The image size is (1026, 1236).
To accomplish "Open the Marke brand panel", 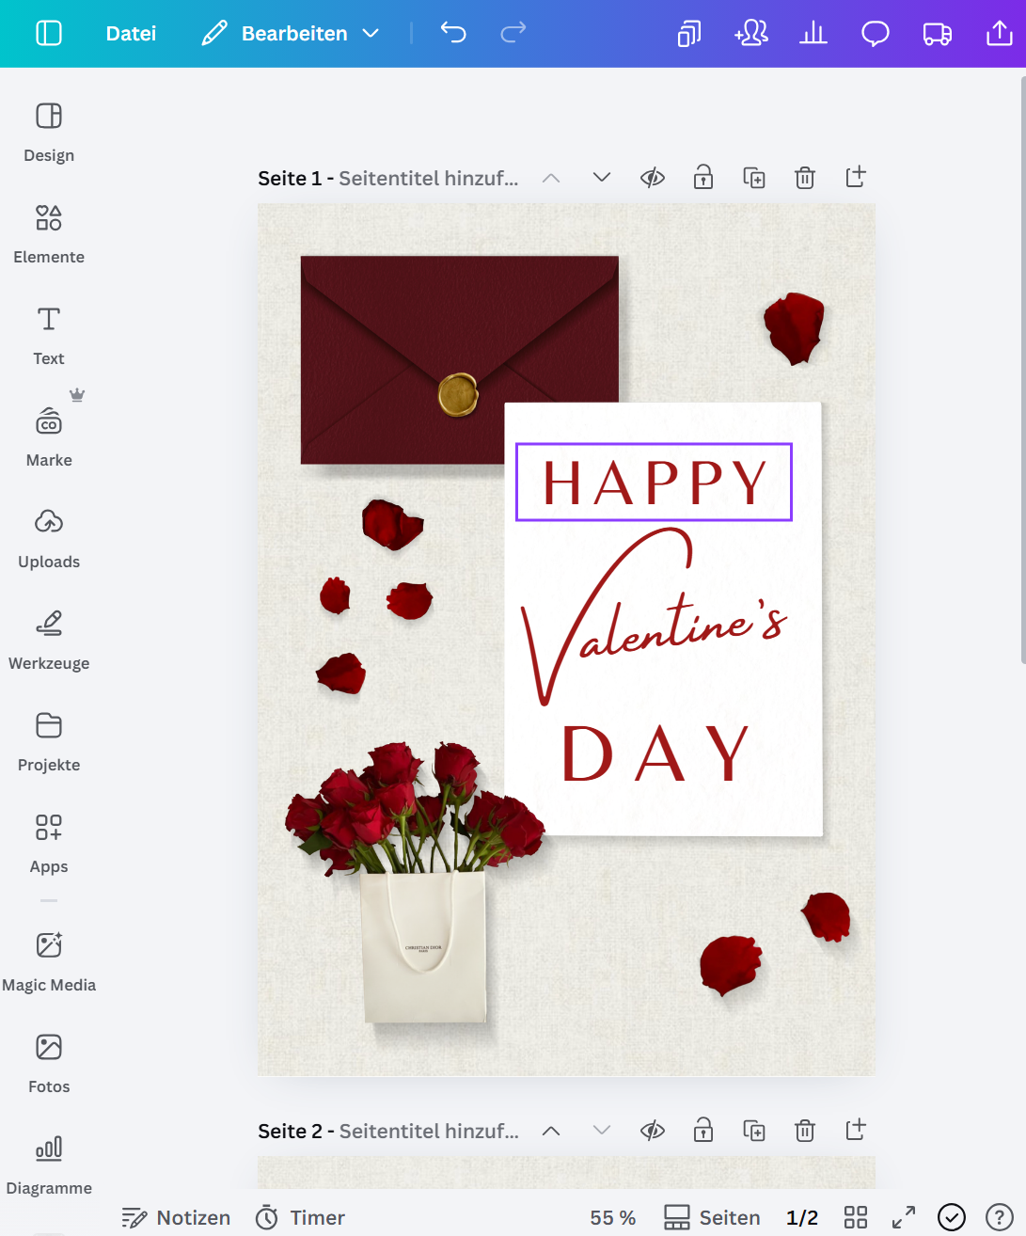I will (x=49, y=437).
